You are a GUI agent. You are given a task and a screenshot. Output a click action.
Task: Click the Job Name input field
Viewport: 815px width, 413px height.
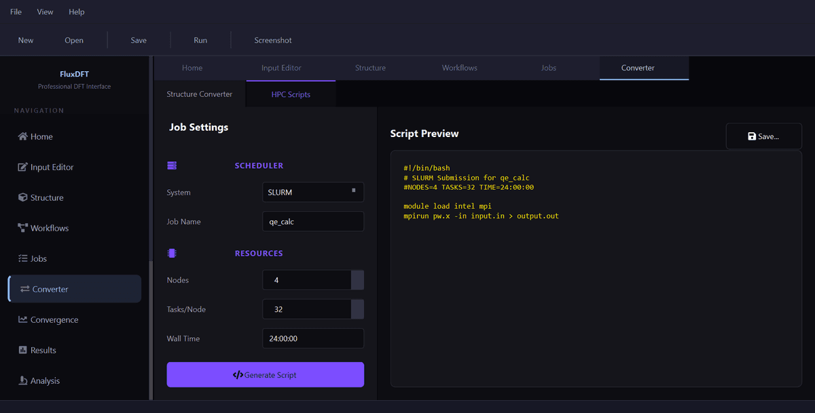click(312, 222)
